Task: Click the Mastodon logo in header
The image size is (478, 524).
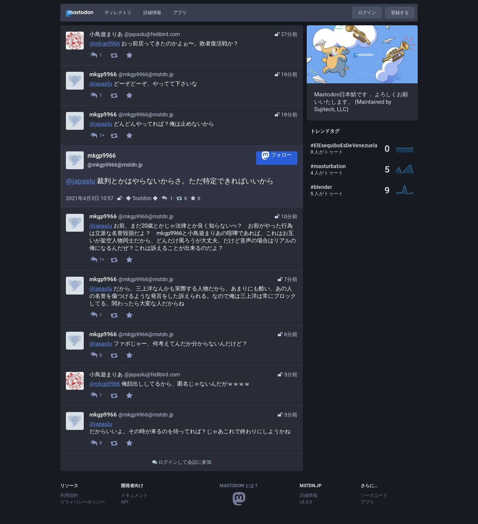Action: tap(80, 13)
